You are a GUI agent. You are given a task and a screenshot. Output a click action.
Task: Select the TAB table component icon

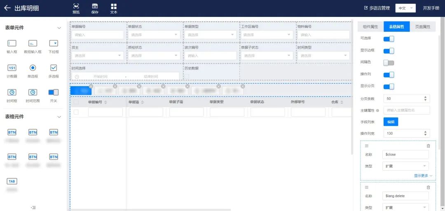click(12, 181)
